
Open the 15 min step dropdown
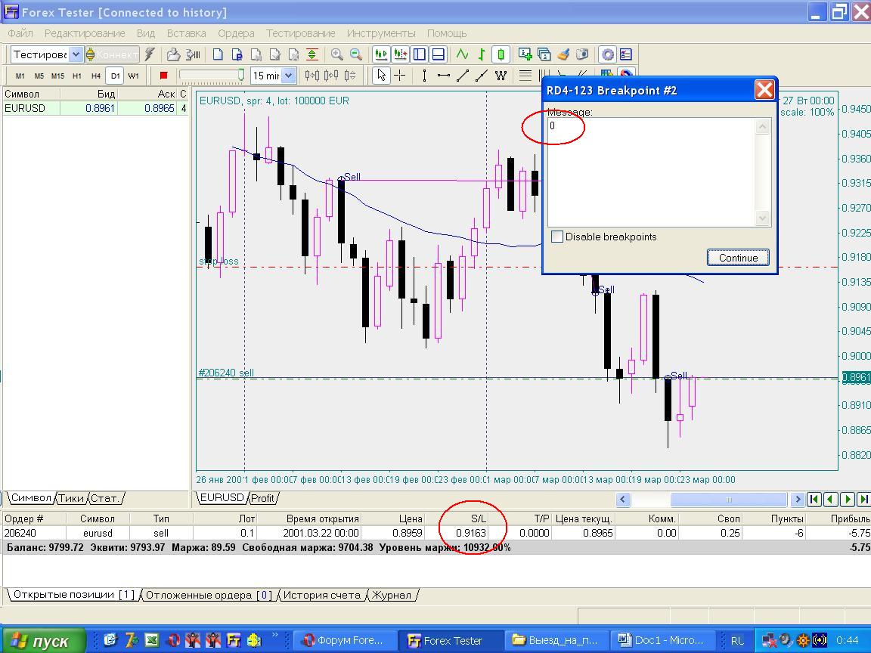pyautogui.click(x=288, y=76)
